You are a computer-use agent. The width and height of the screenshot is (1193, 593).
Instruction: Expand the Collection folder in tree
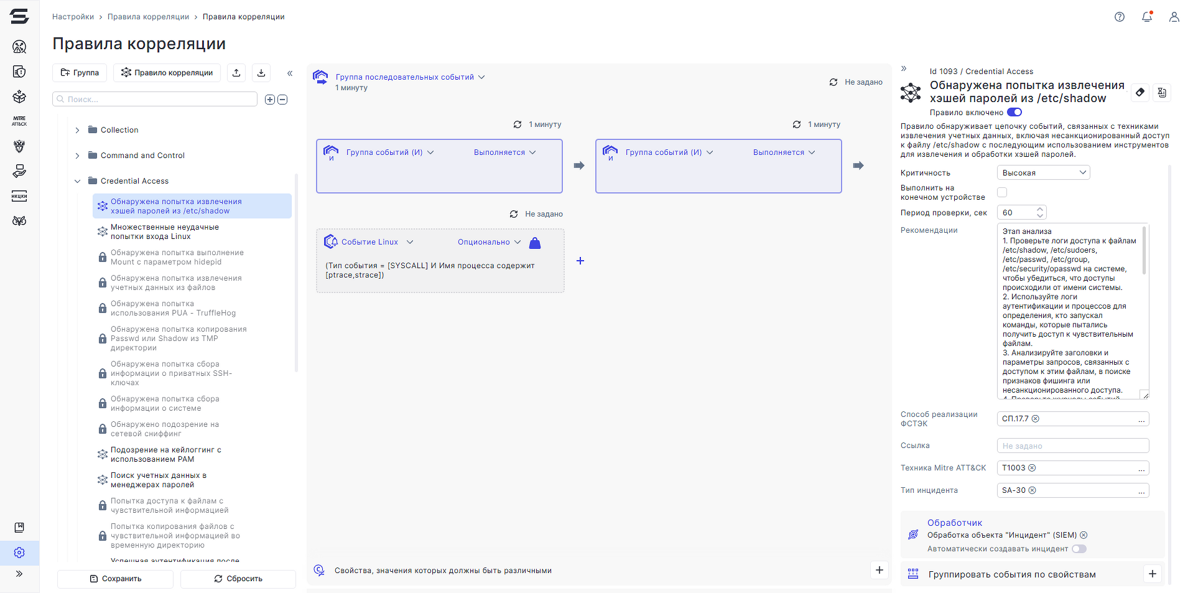[77, 130]
